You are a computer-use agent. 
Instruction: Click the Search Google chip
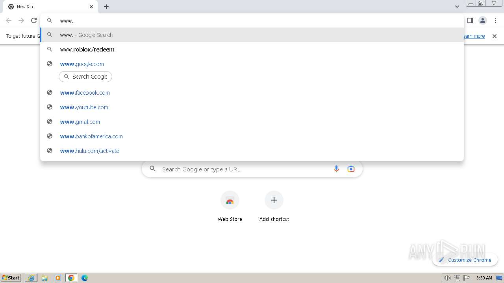click(85, 77)
